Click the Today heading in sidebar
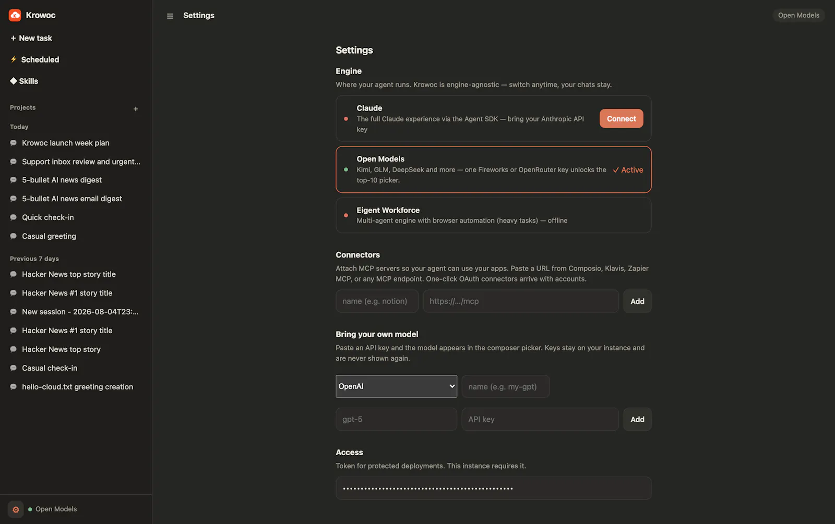 point(19,127)
